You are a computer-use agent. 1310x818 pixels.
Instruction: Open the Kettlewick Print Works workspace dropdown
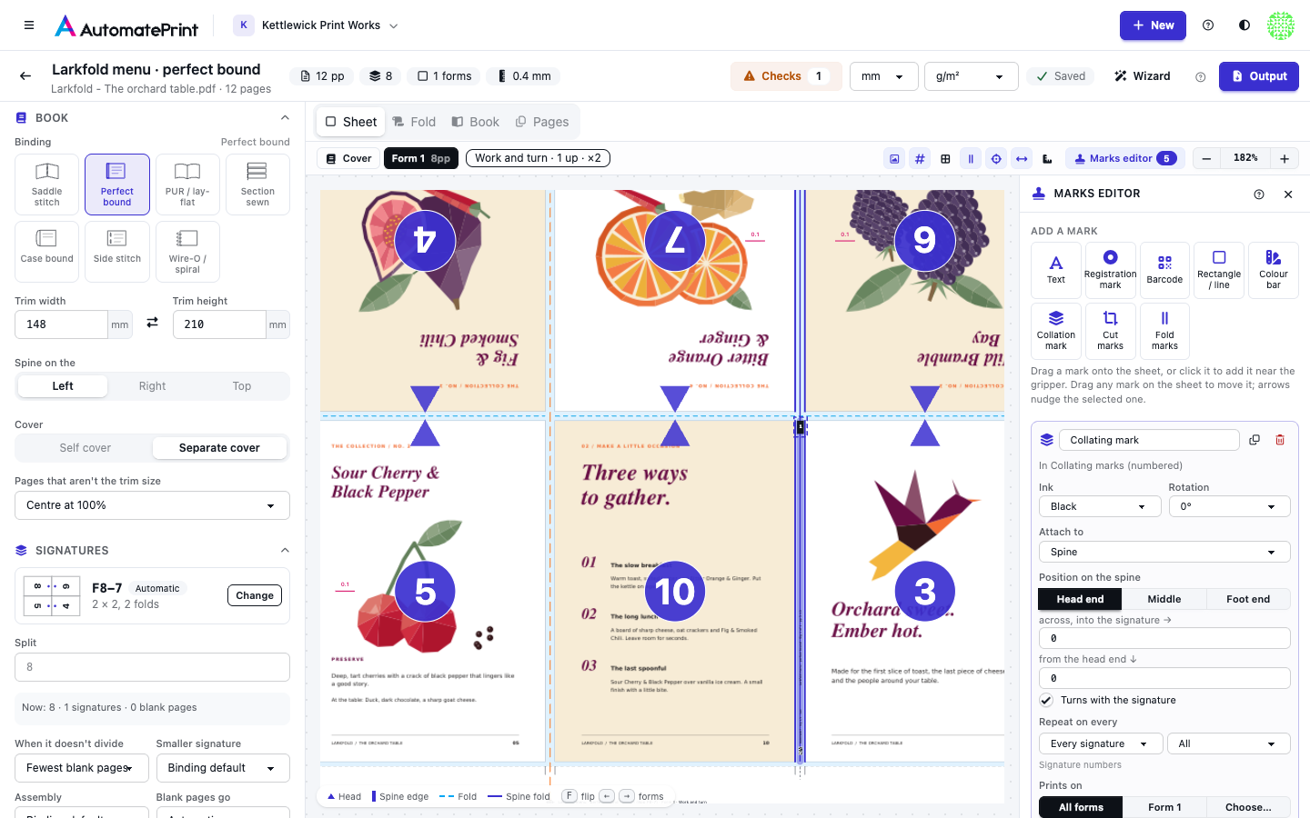[317, 25]
